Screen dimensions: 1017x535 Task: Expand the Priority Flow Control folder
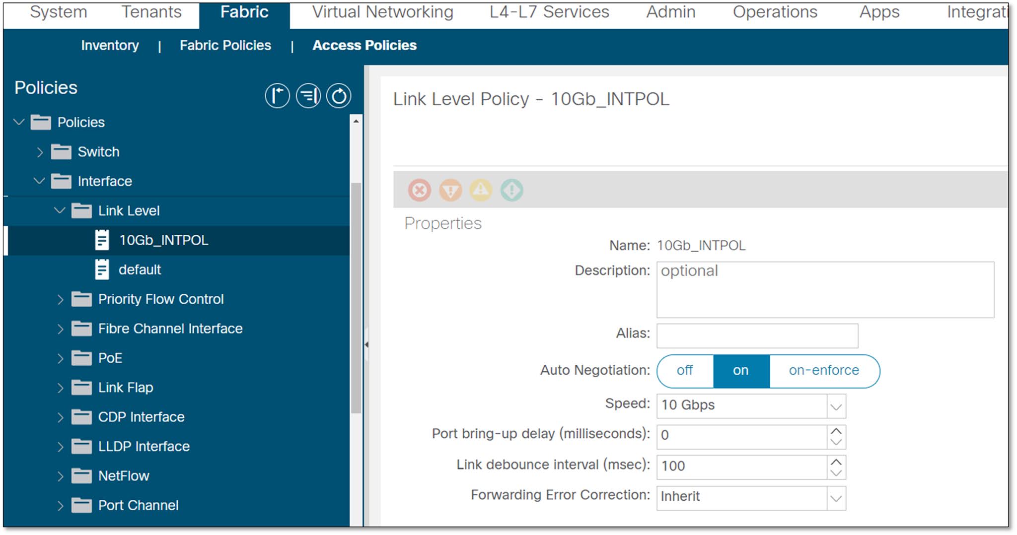point(60,299)
